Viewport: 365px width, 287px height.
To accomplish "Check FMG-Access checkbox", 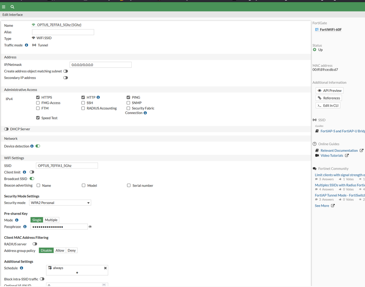I will 38,103.
